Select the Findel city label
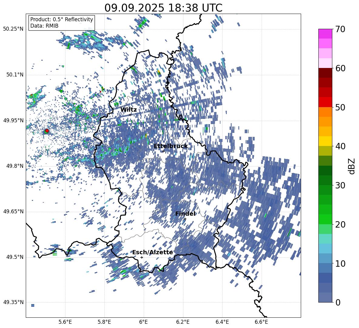The image size is (359, 328). pyautogui.click(x=185, y=214)
